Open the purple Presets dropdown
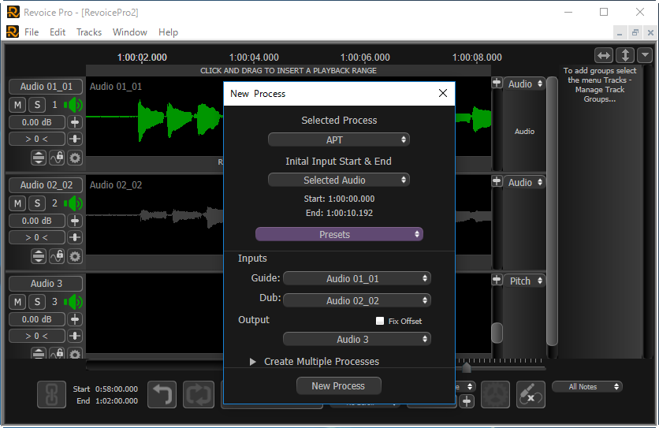Viewport: 659px width, 428px height. [339, 234]
